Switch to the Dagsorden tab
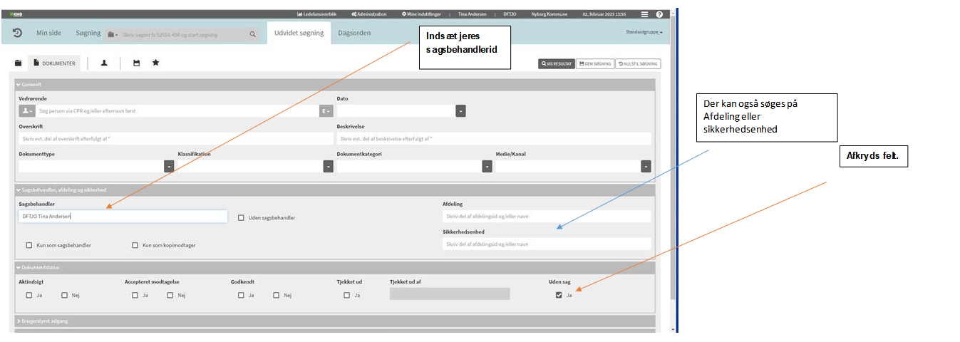The image size is (960, 342). pos(354,33)
